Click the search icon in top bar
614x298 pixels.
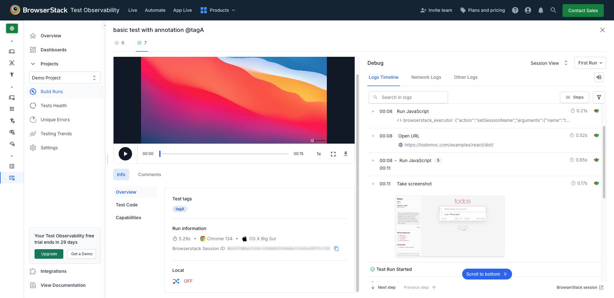(553, 10)
